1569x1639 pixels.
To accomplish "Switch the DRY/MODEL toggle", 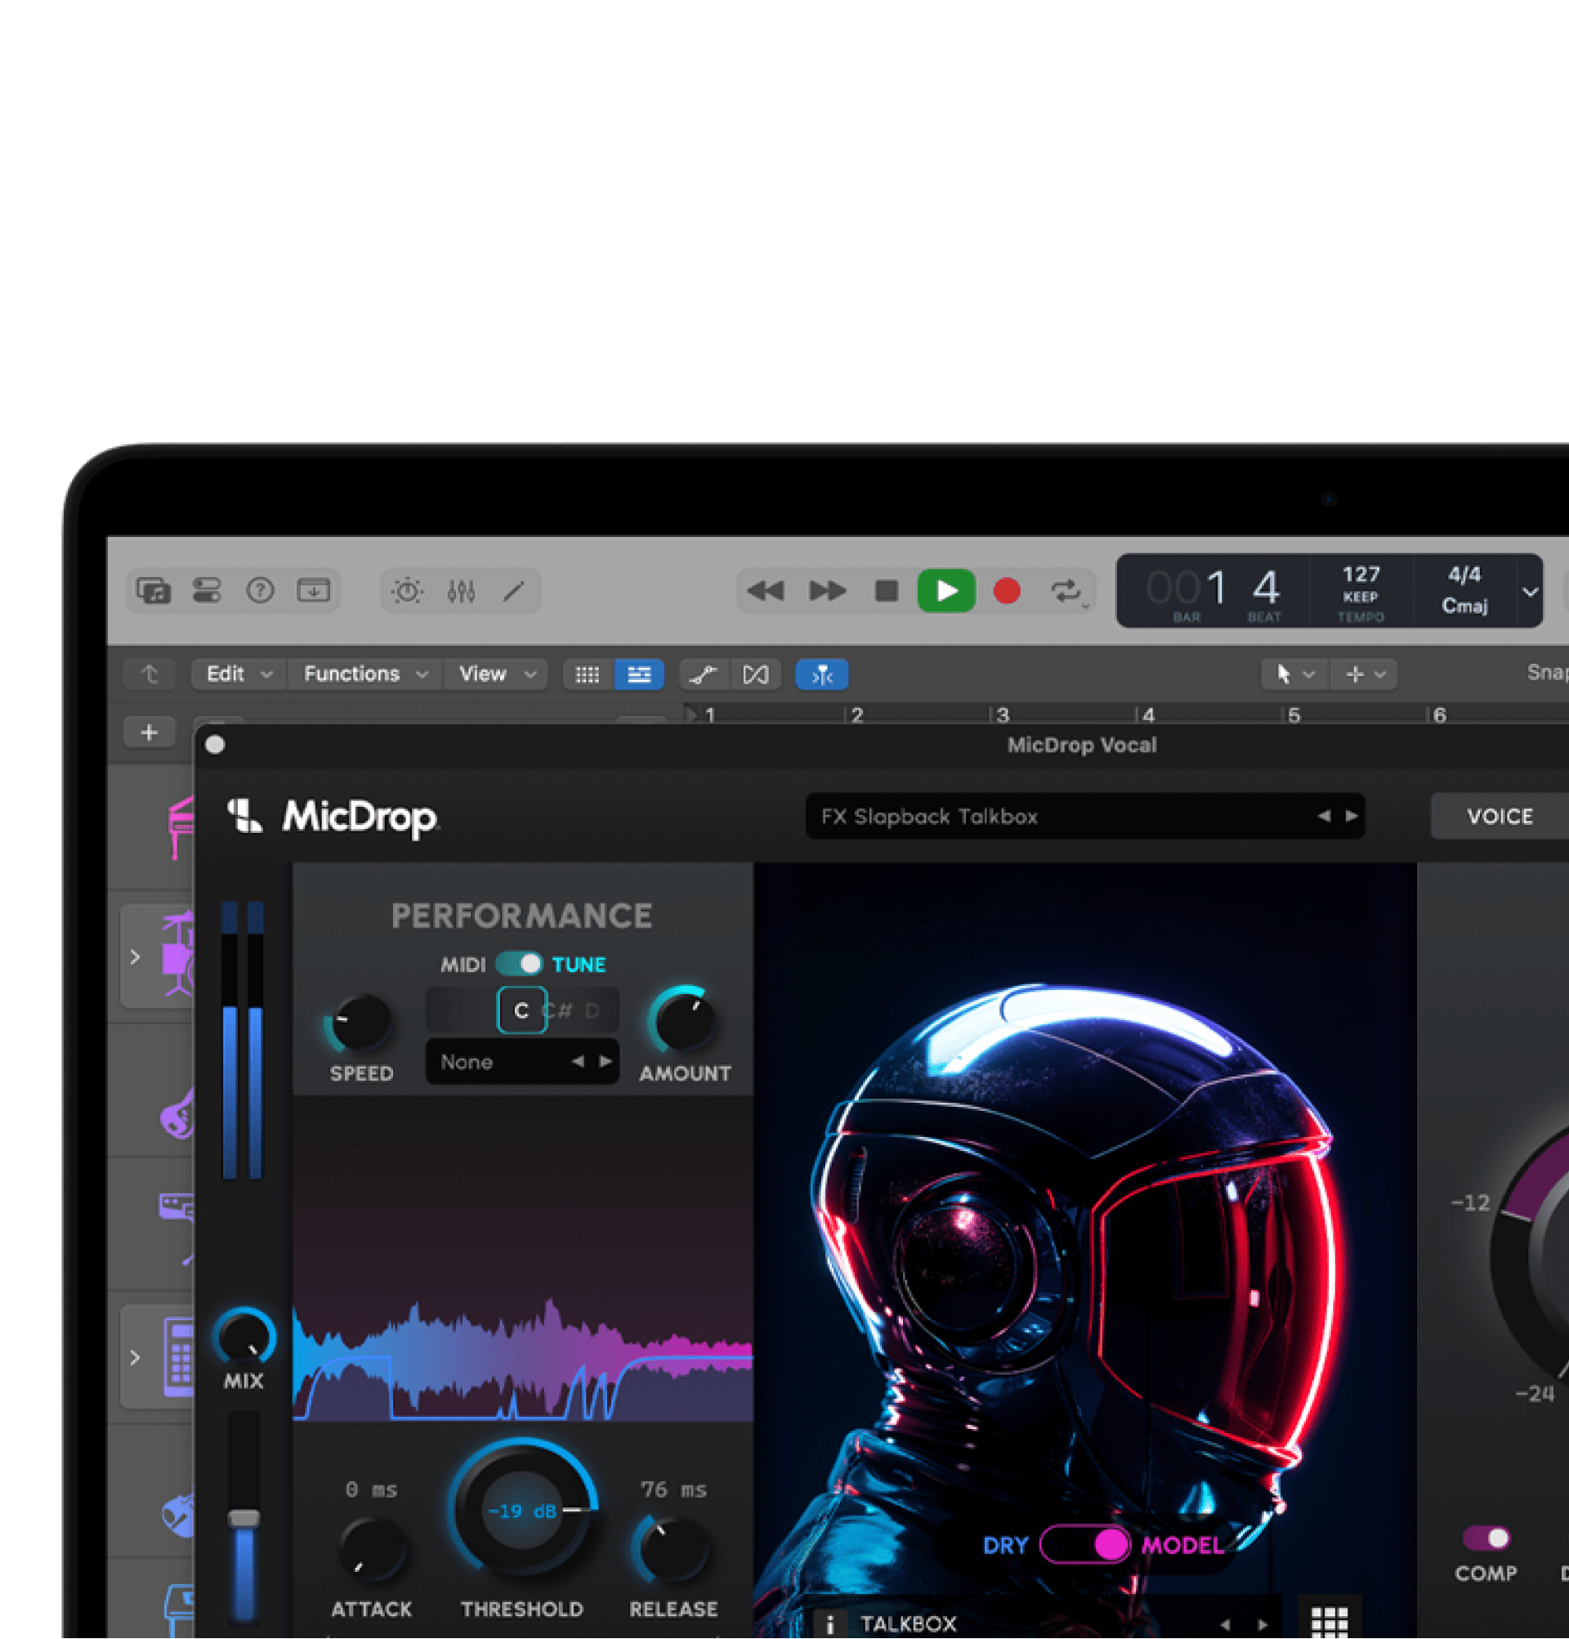I will pyautogui.click(x=1084, y=1544).
